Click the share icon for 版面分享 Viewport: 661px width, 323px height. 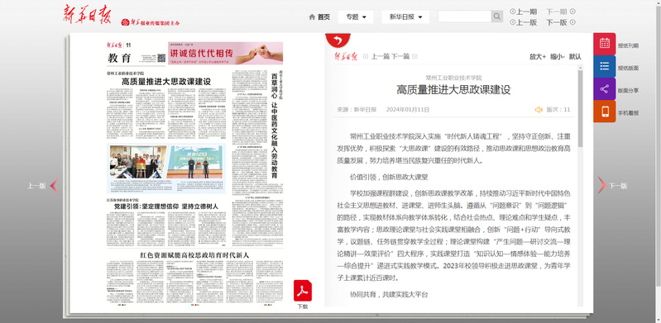604,89
